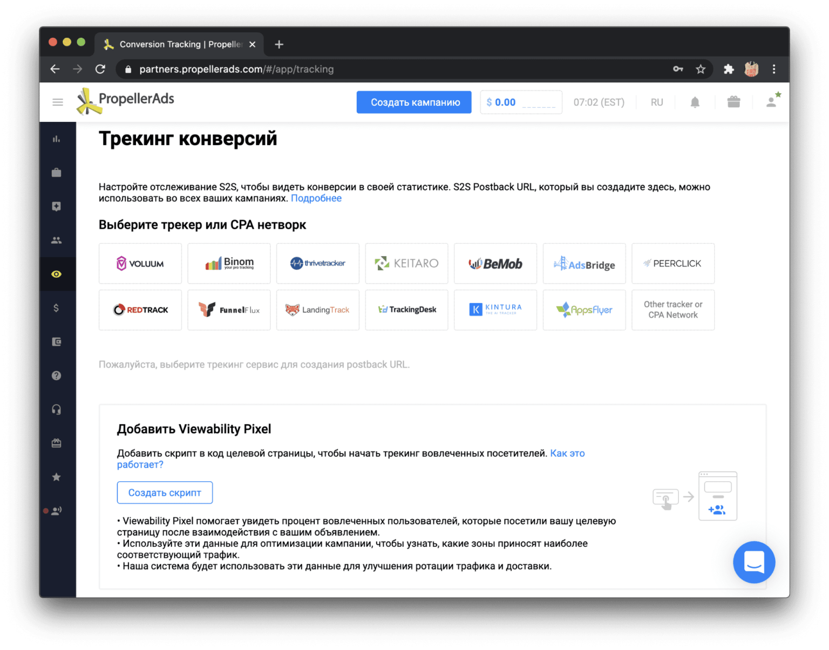This screenshot has width=829, height=650.
Task: Open the dollar finance sidebar icon
Action: pos(56,308)
